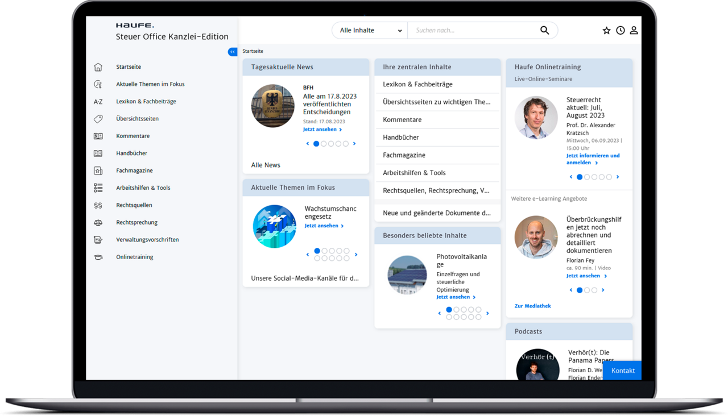Open the history clock icon

tap(620, 31)
